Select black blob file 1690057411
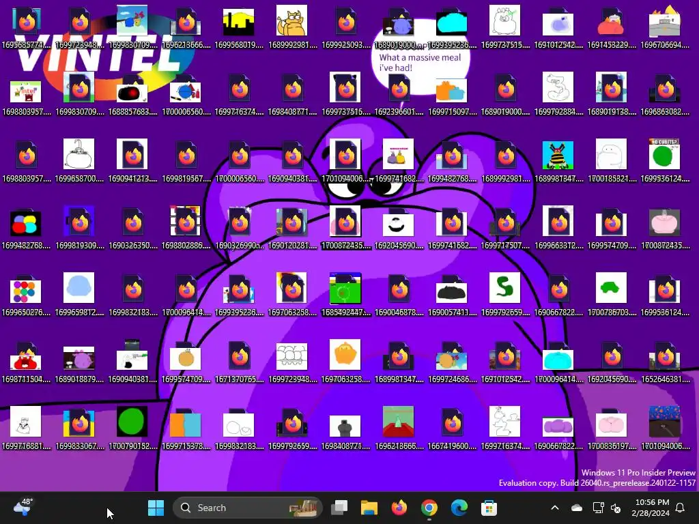 click(452, 294)
